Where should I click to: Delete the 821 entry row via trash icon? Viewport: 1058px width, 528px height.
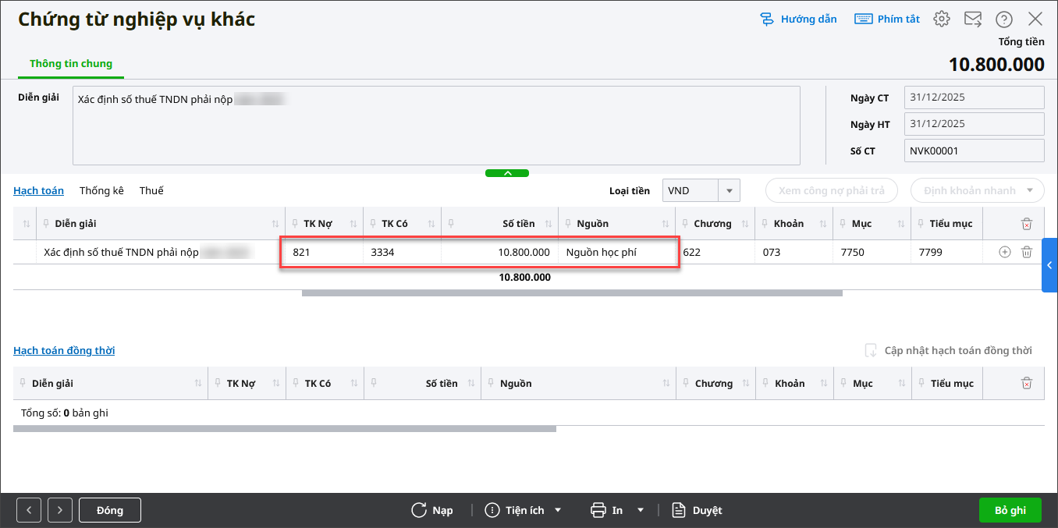1027,252
